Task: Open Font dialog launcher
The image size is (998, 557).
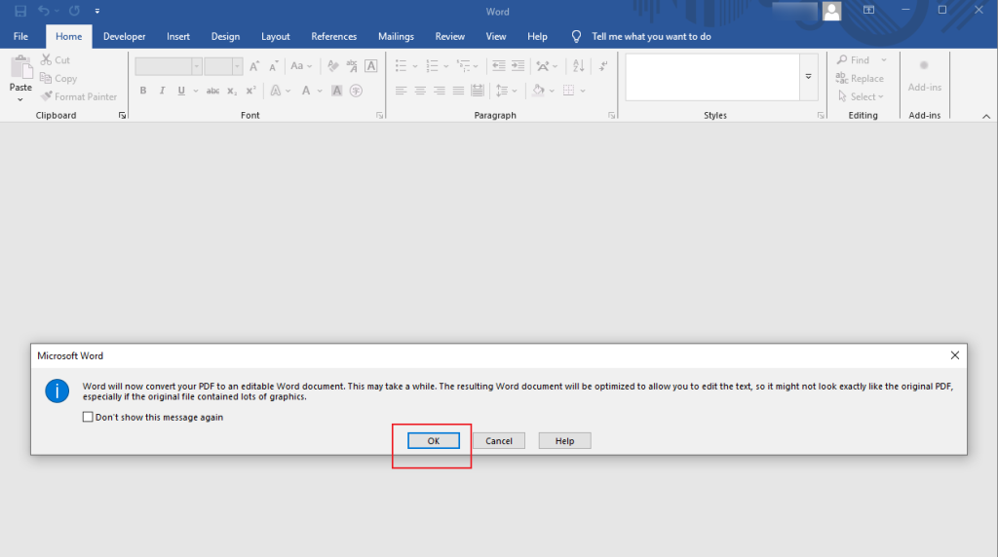Action: [379, 116]
